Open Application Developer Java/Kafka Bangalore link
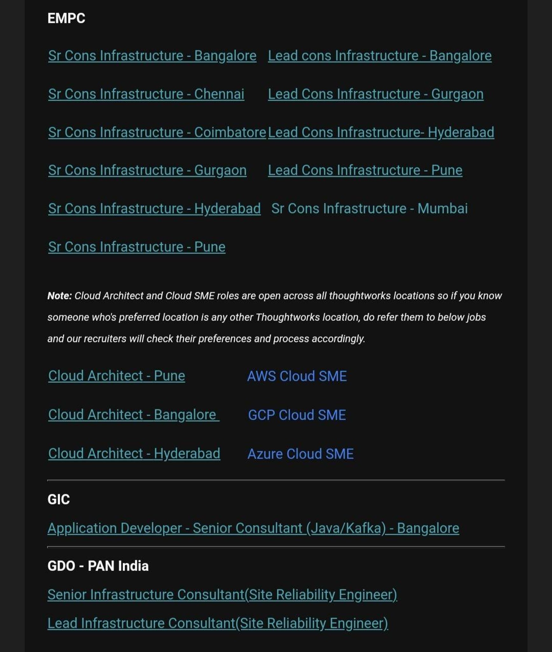 pyautogui.click(x=253, y=528)
